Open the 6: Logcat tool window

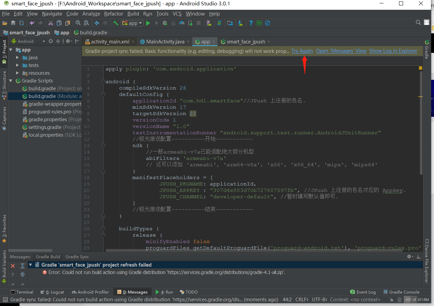[52, 292]
